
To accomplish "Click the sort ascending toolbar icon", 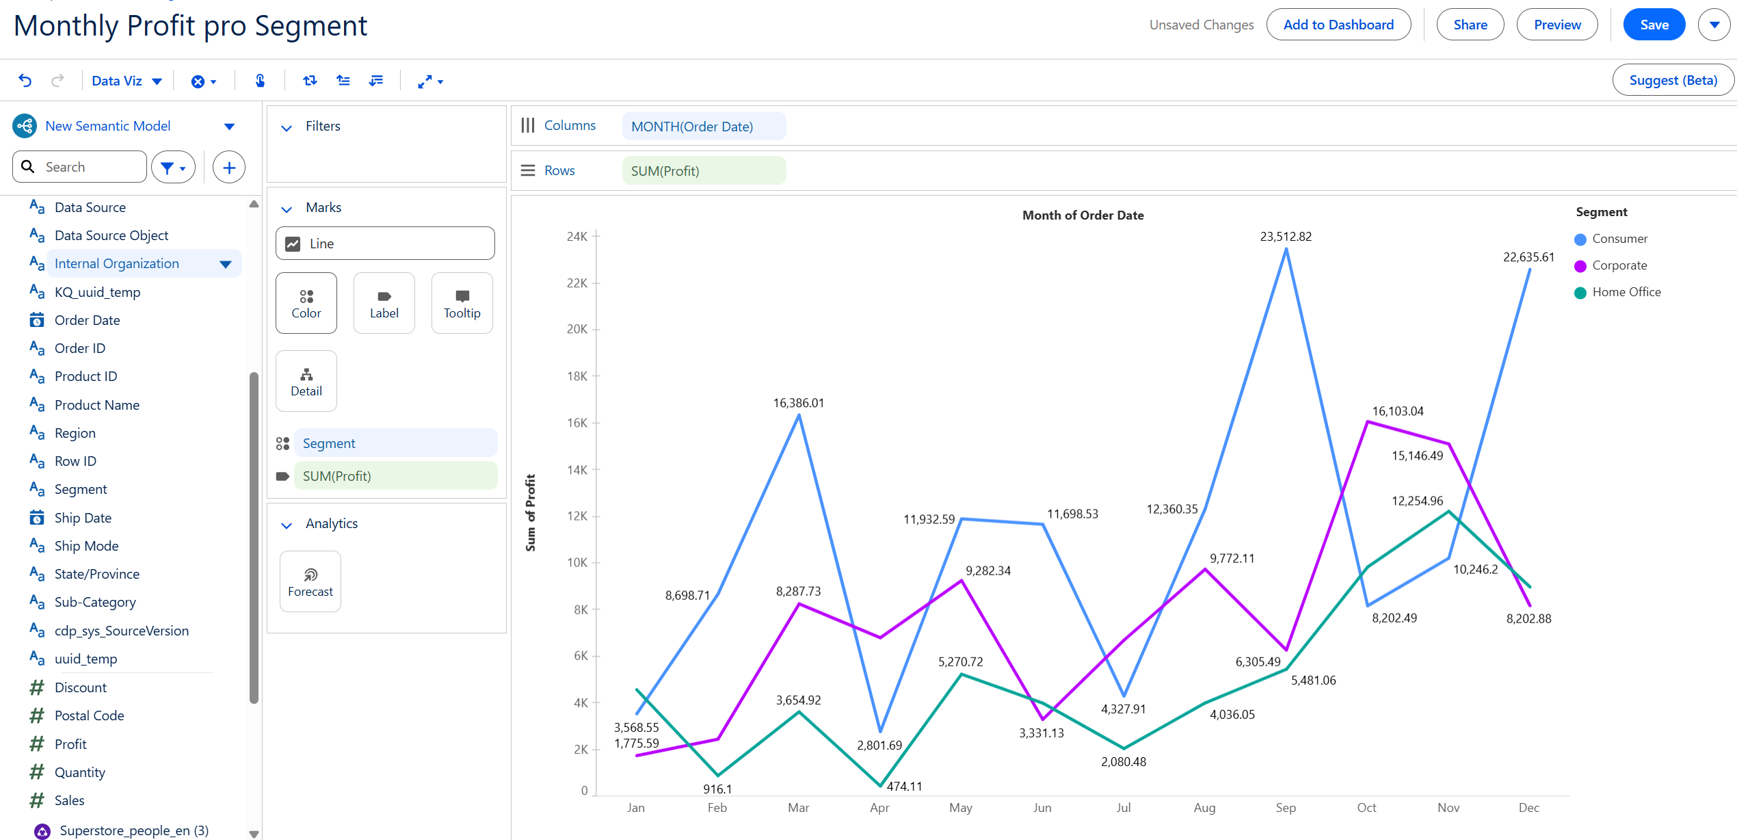I will click(343, 81).
